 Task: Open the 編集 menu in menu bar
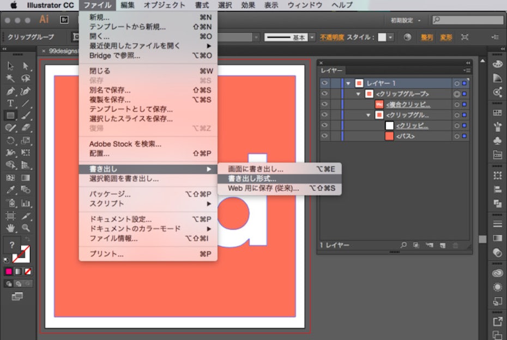[128, 5]
